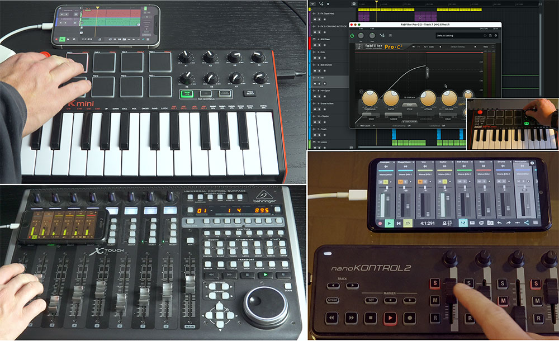Click the highlighted mixer icon on nanoKONTROL2 phone

tap(463, 223)
